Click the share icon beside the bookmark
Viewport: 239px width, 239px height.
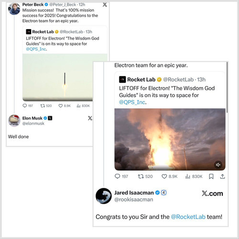tap(222, 176)
